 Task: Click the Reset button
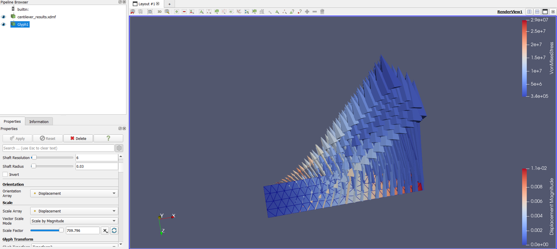click(x=48, y=138)
